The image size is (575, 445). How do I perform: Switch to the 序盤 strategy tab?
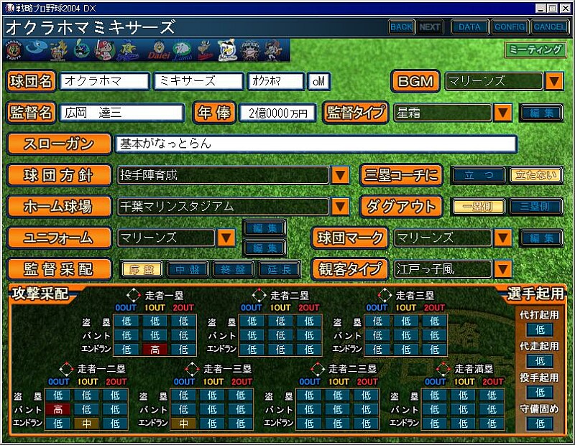click(x=142, y=270)
